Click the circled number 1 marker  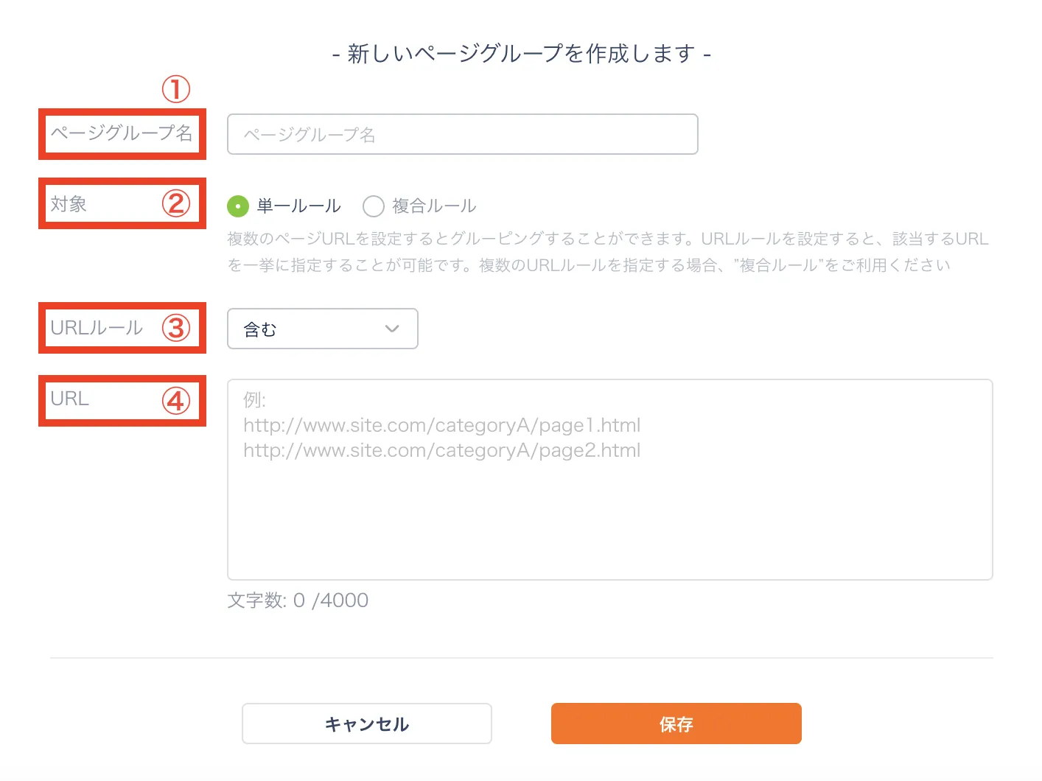pyautogui.click(x=176, y=89)
